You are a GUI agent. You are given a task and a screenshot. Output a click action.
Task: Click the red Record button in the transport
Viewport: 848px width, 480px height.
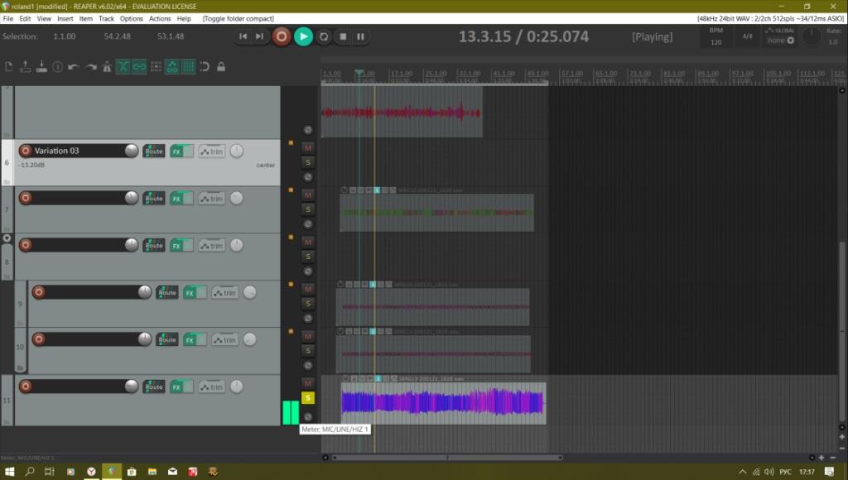[x=282, y=36]
